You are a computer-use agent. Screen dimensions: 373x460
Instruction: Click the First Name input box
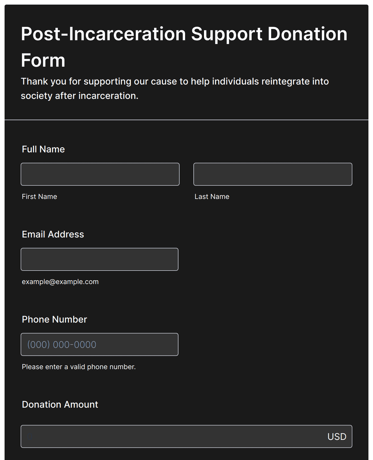(x=100, y=174)
